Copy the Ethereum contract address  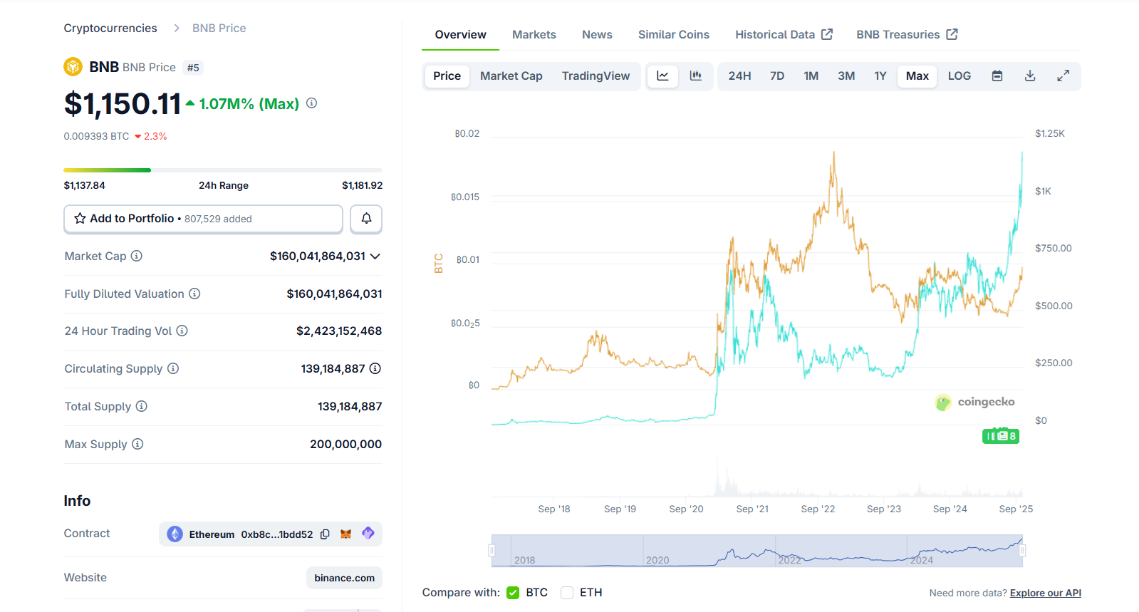coord(326,534)
